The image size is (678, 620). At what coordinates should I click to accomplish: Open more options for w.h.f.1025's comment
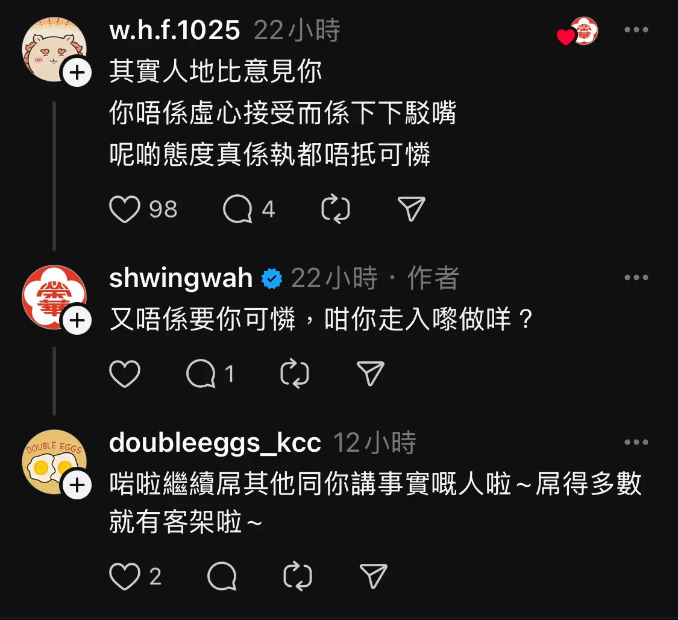pyautogui.click(x=636, y=30)
